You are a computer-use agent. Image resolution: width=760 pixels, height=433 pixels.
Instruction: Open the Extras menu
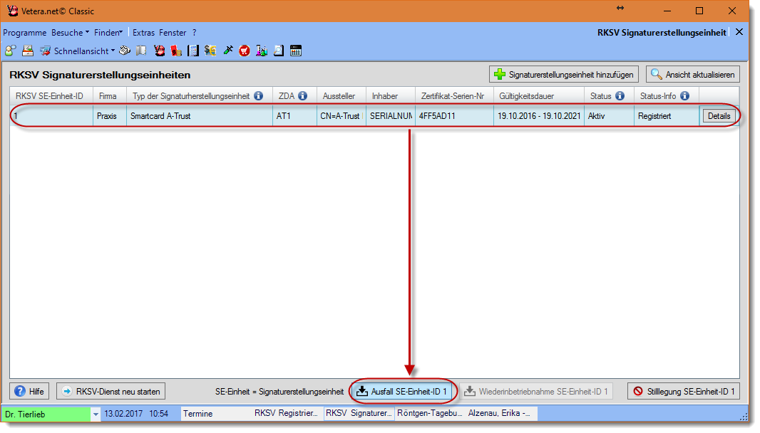(x=143, y=33)
